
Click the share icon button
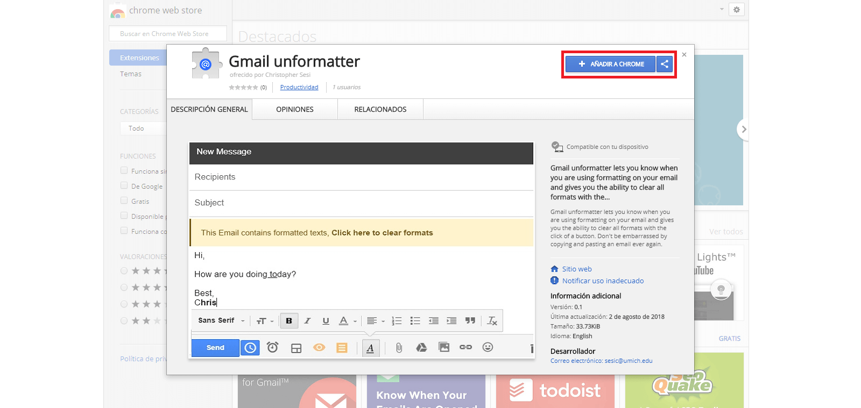[x=665, y=64]
